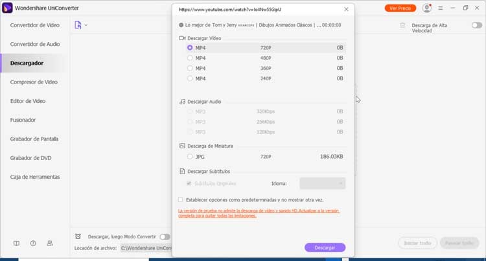Open Fusionador in sidebar
The height and width of the screenshot is (261, 486).
tap(23, 120)
